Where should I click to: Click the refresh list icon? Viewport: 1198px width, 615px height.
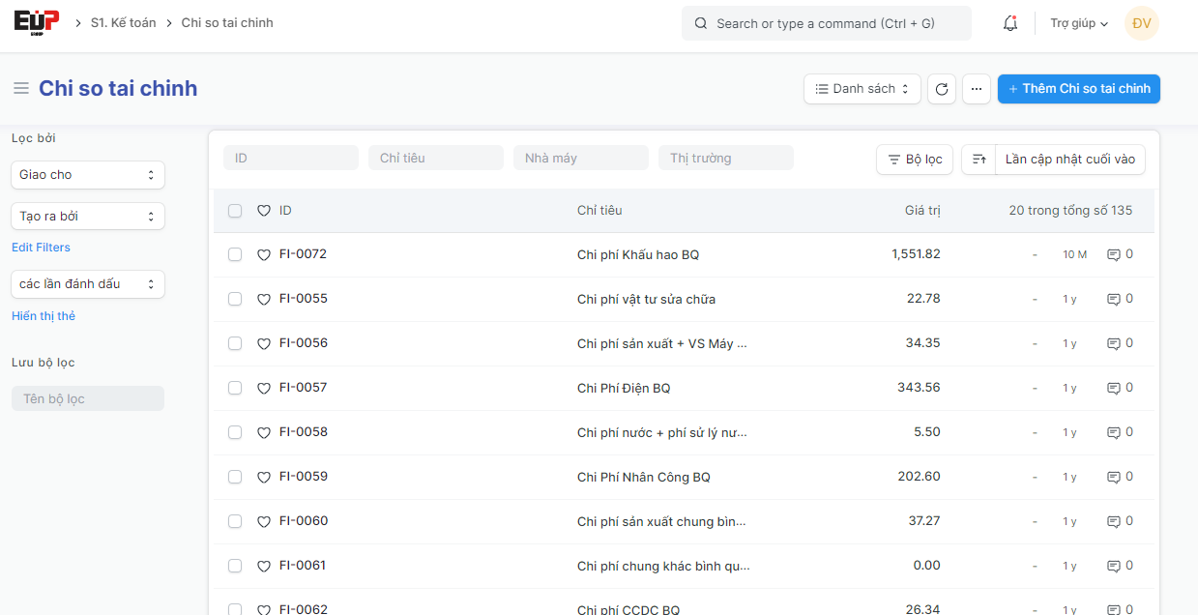pyautogui.click(x=942, y=89)
